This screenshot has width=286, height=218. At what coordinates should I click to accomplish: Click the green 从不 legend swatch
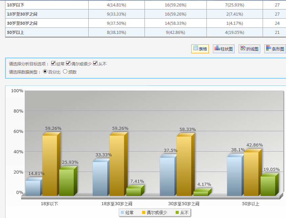pos(177,213)
